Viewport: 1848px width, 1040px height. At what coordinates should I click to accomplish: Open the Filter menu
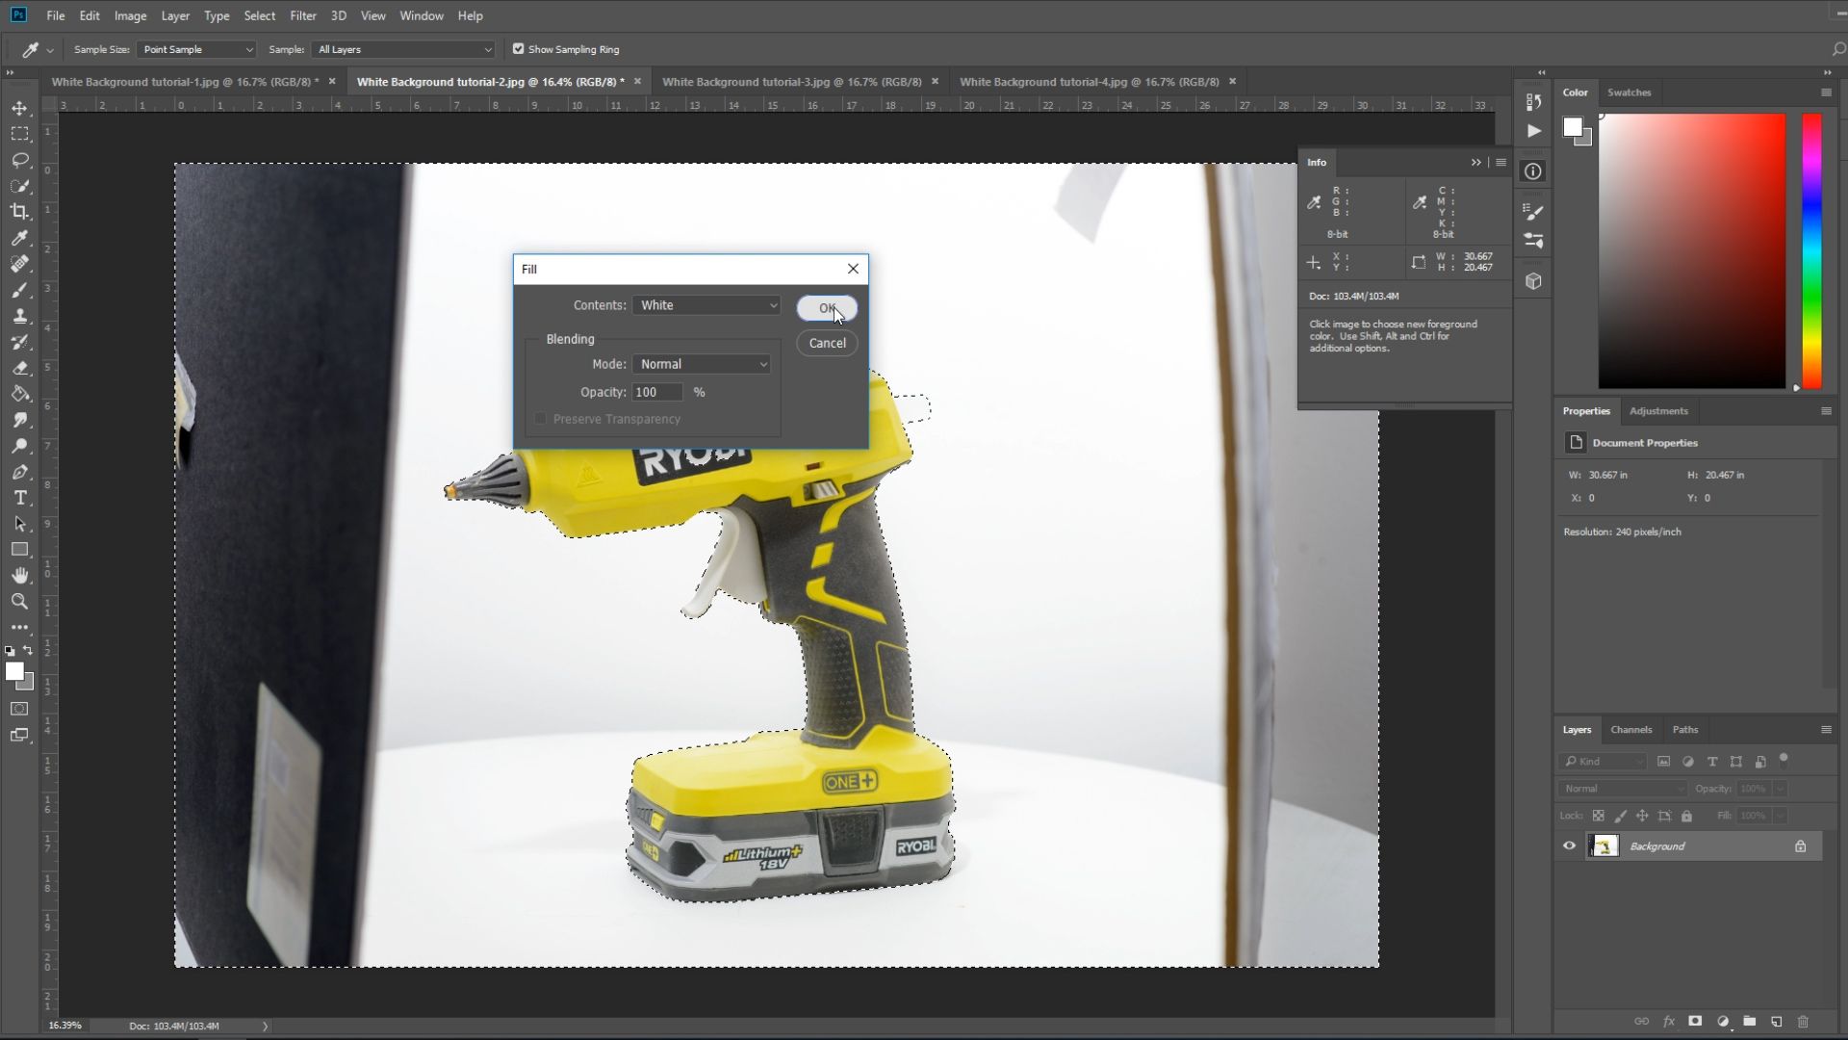coord(302,15)
